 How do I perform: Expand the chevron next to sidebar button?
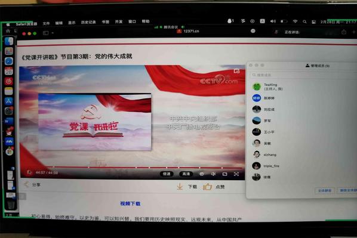click(x=53, y=33)
